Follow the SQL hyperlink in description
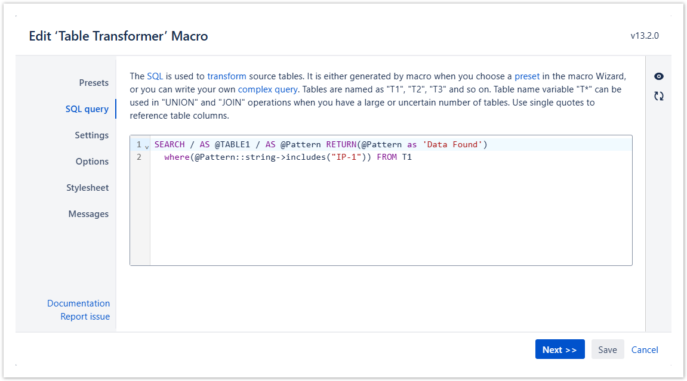687x381 pixels. tap(155, 76)
